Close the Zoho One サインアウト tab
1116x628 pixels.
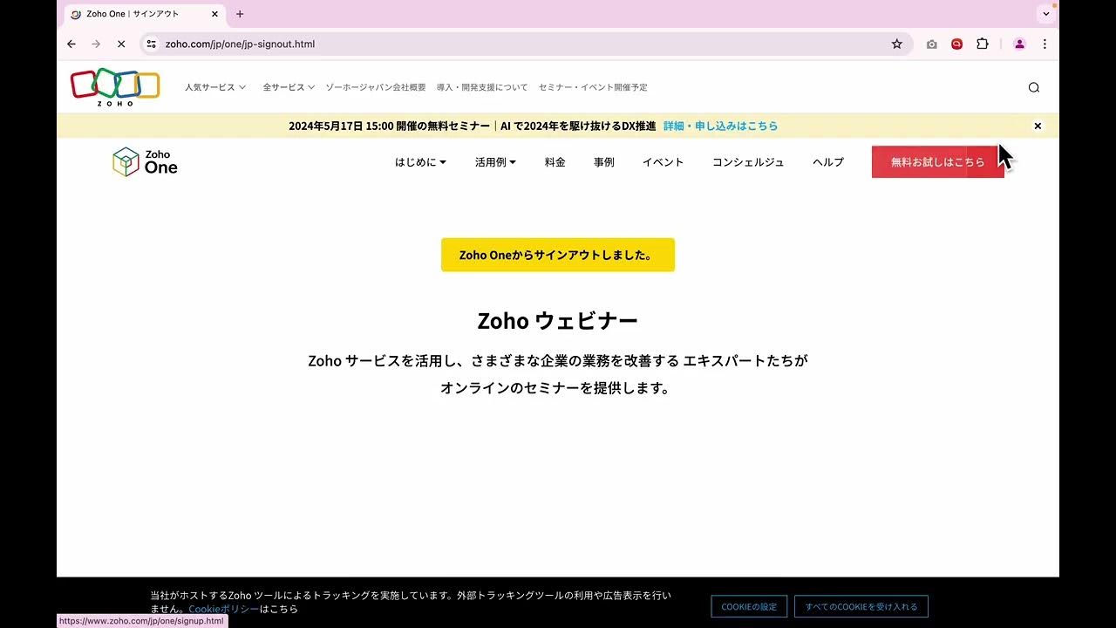pos(215,14)
